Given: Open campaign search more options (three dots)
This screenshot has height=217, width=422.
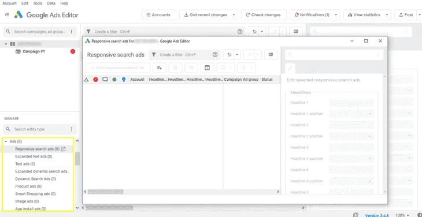Looking at the screenshot, I should (x=72, y=32).
